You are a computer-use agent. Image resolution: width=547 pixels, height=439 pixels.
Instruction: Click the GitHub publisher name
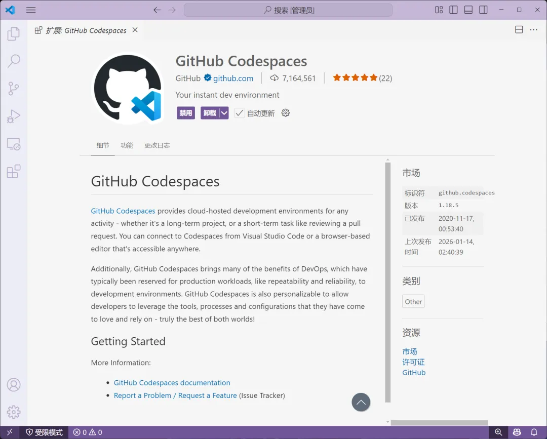tap(188, 78)
